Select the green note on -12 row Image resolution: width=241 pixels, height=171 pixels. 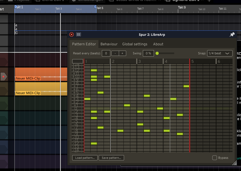(x=94, y=144)
